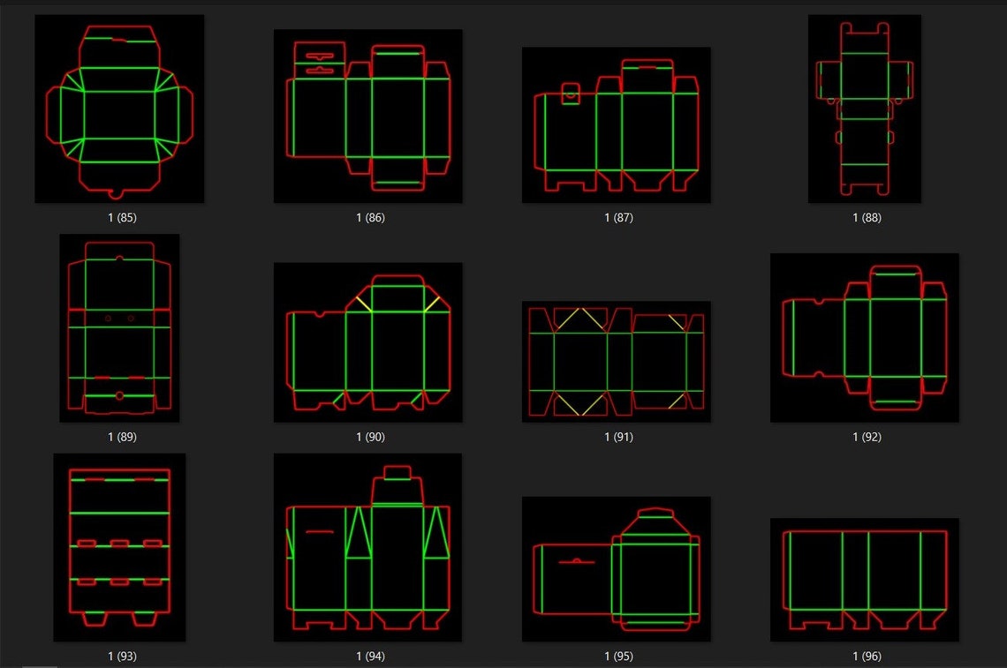Viewport: 1007px width, 668px height.
Task: Click the file name label 1 (90)
Action: (x=371, y=437)
